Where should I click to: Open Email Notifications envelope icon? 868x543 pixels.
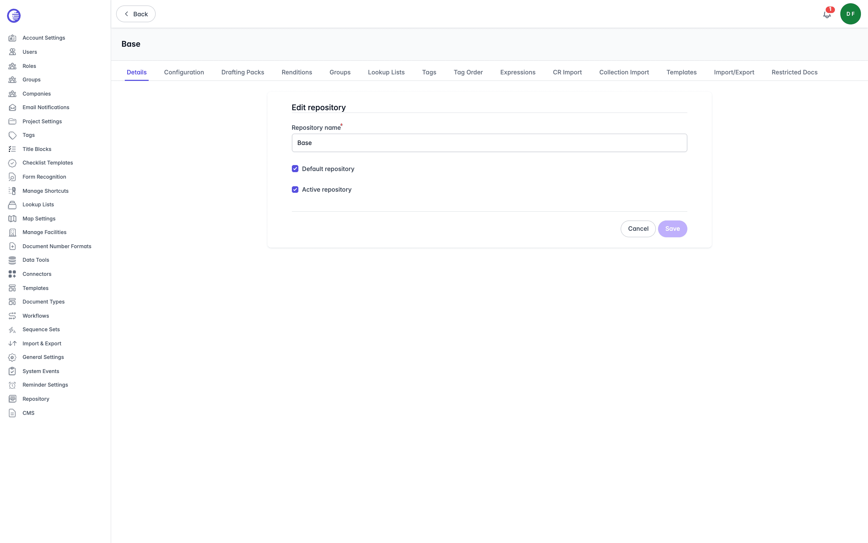(12, 108)
